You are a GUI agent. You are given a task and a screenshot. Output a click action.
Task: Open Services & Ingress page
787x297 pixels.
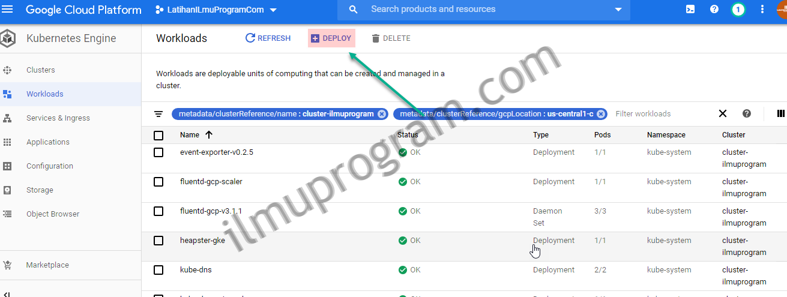(x=58, y=118)
